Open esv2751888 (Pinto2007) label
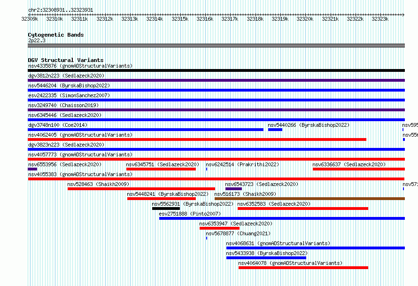 tap(190, 214)
